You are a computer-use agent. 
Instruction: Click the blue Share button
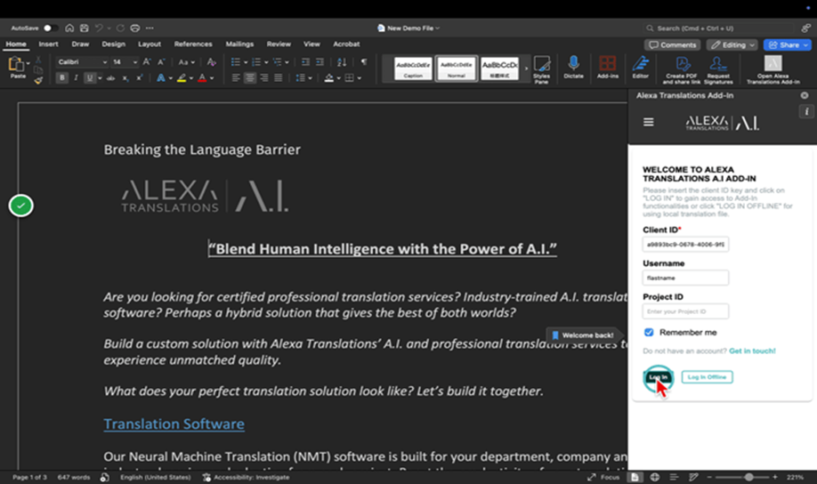tap(788, 44)
